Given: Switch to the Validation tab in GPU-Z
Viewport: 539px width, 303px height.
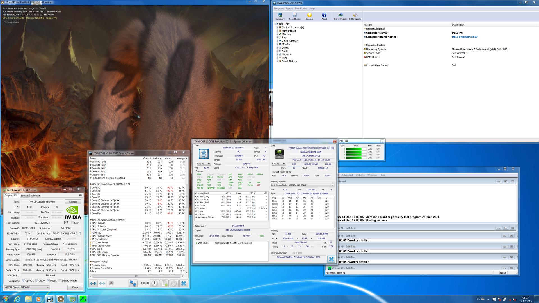Looking at the screenshot, I should click(x=35, y=196).
